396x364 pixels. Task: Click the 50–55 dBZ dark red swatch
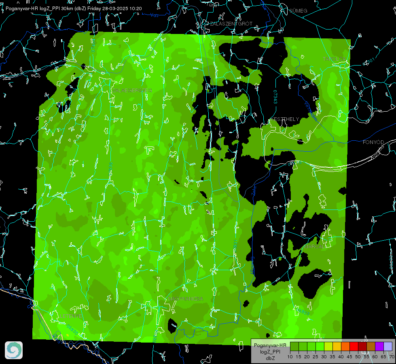coord(362,346)
